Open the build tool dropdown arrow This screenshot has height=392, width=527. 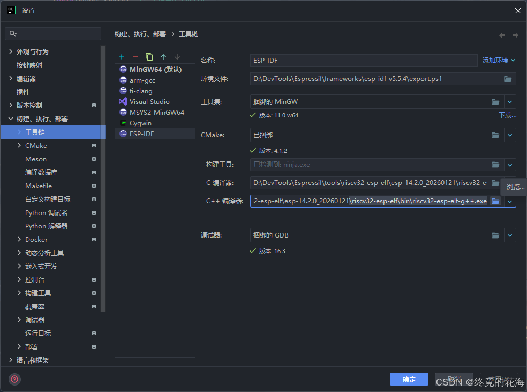point(510,165)
